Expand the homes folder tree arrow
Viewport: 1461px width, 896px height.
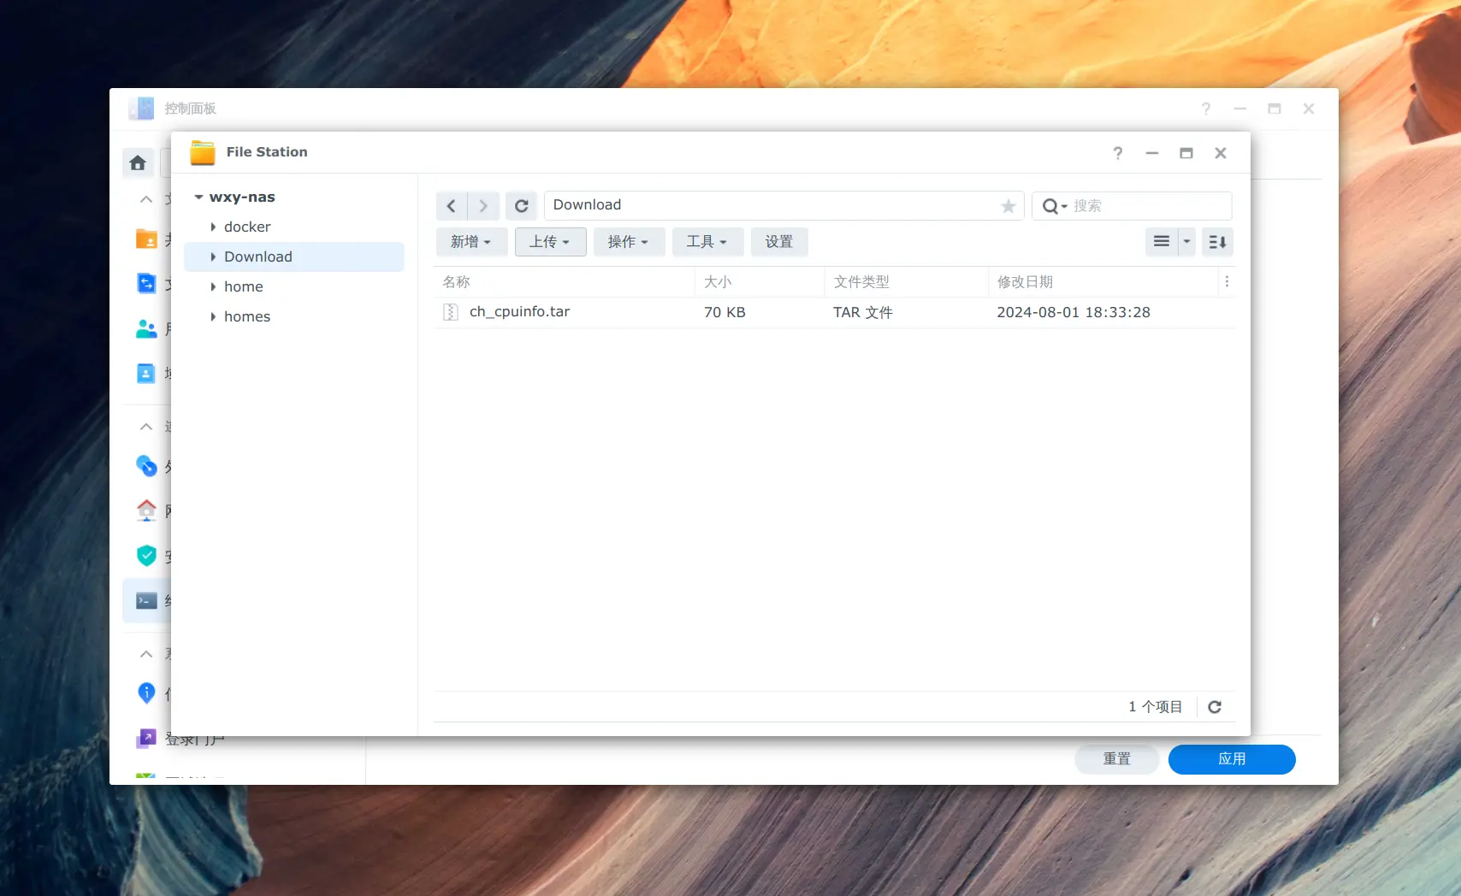point(213,316)
